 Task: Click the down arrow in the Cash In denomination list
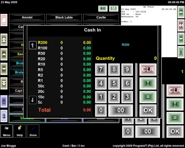(x=33, y=100)
